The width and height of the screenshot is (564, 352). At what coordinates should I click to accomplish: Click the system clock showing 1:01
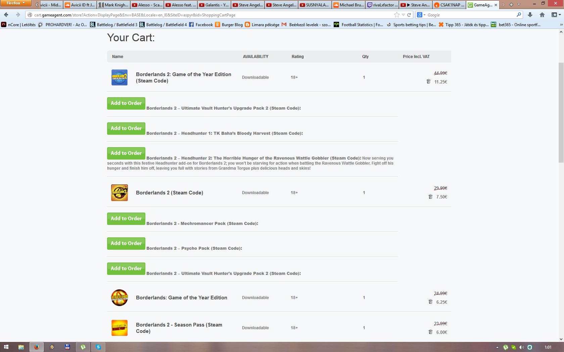pos(548,347)
